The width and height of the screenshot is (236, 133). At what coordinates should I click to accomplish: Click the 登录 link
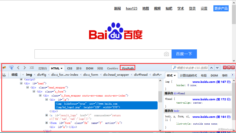point(192,8)
